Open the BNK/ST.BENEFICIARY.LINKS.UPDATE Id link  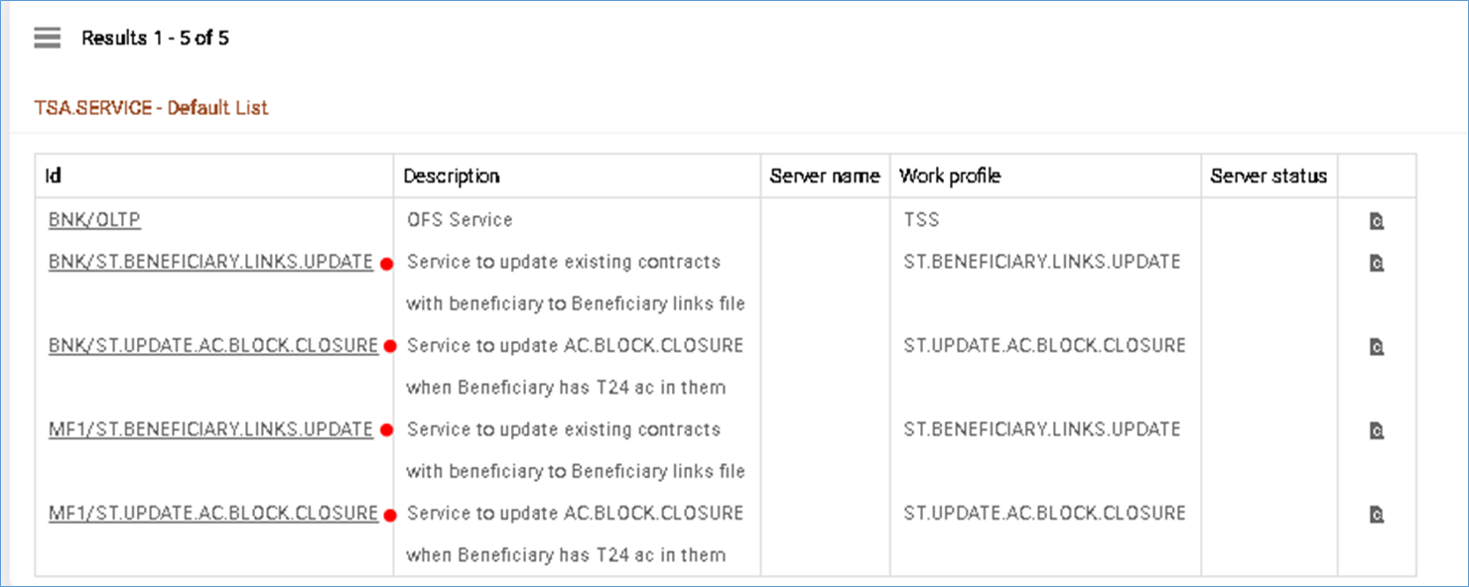210,262
